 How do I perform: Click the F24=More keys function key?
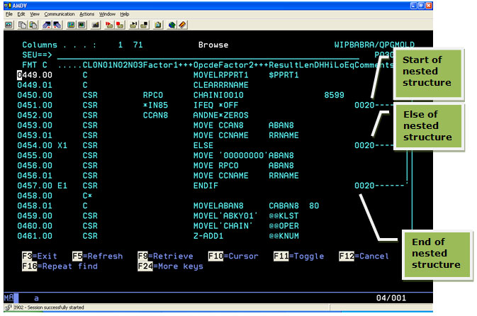coord(170,266)
